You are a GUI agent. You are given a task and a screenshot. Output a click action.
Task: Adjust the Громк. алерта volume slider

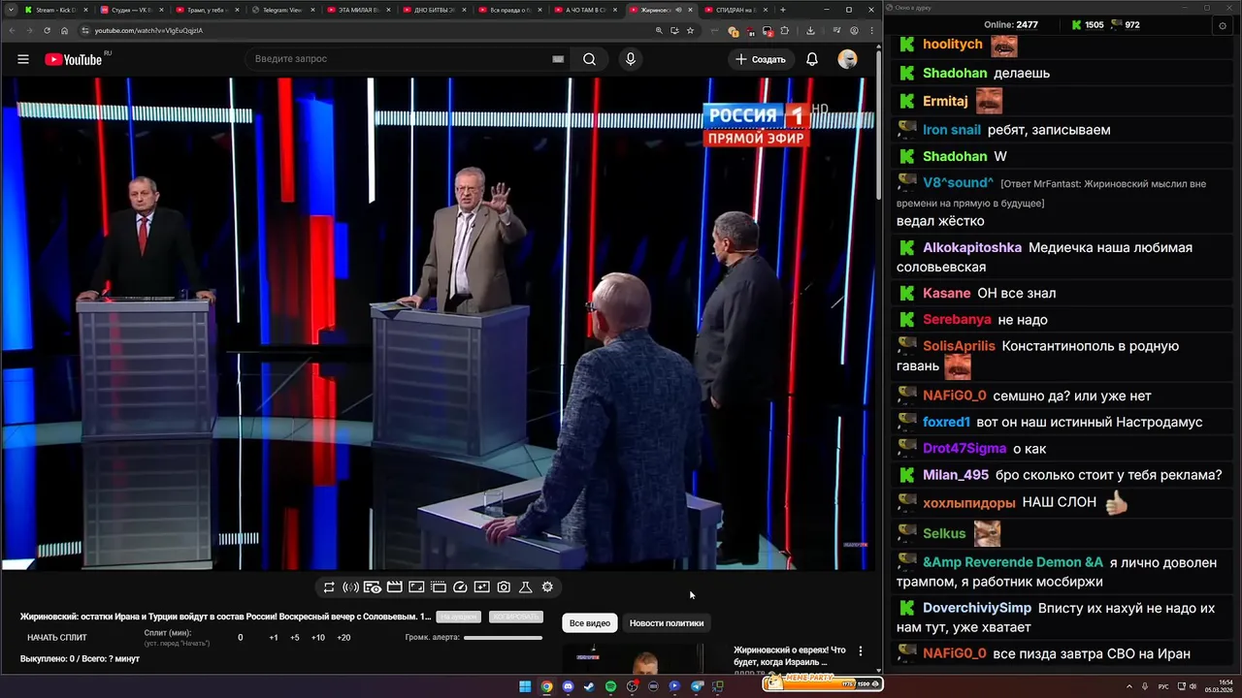pyautogui.click(x=503, y=638)
